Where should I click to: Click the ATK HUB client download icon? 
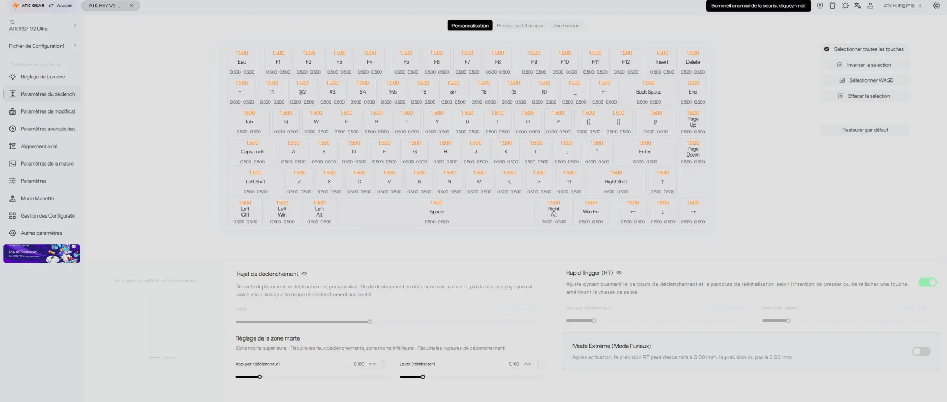point(920,6)
